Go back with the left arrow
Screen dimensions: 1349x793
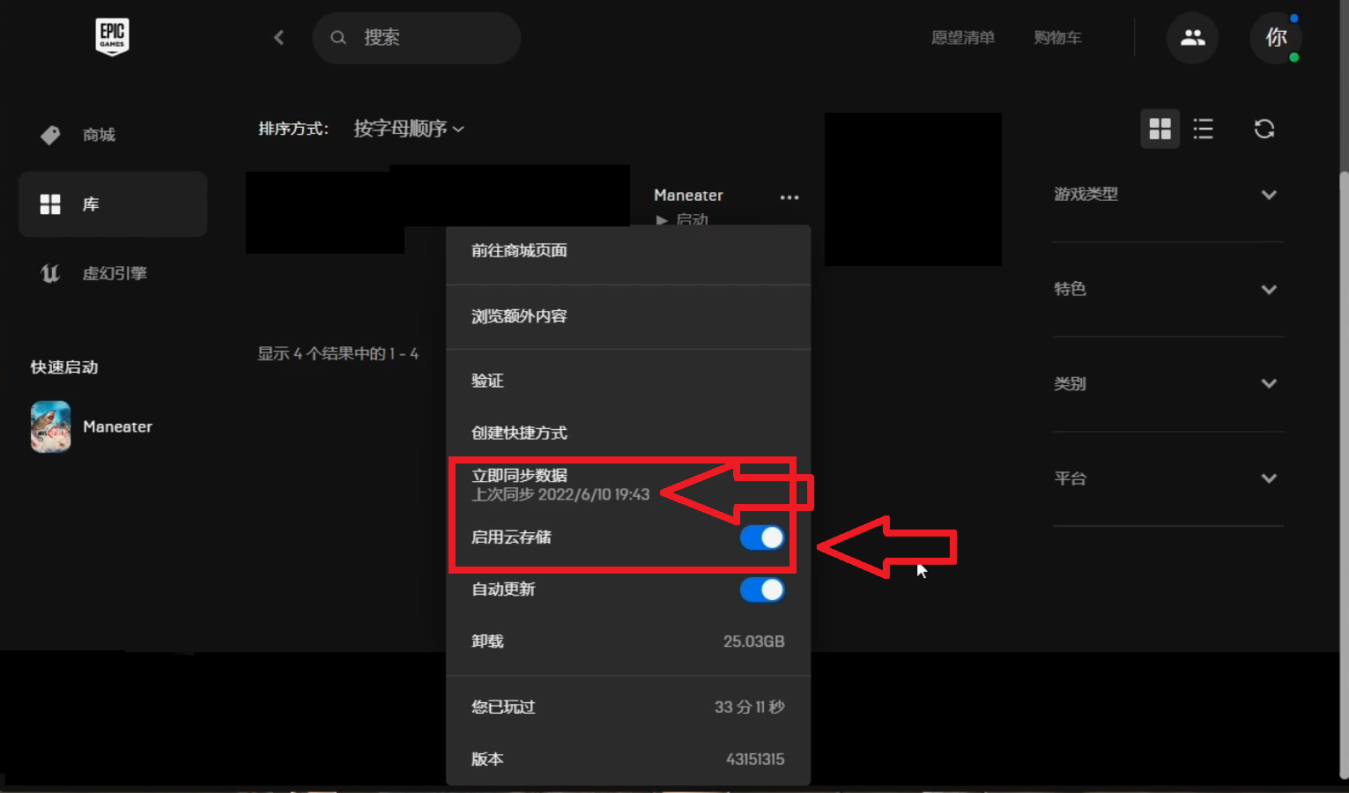pos(279,37)
